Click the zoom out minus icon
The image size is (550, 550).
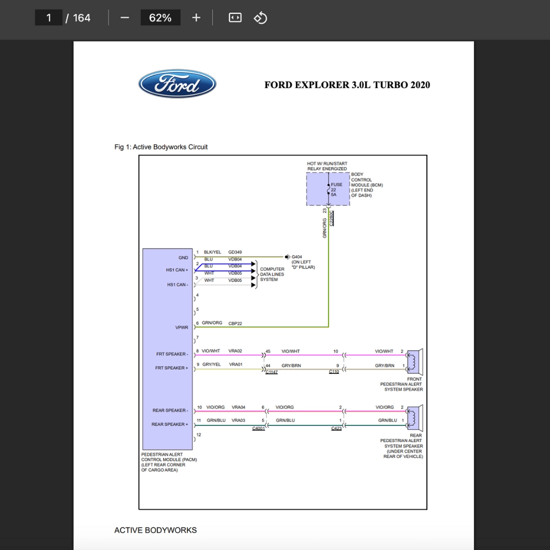point(125,17)
